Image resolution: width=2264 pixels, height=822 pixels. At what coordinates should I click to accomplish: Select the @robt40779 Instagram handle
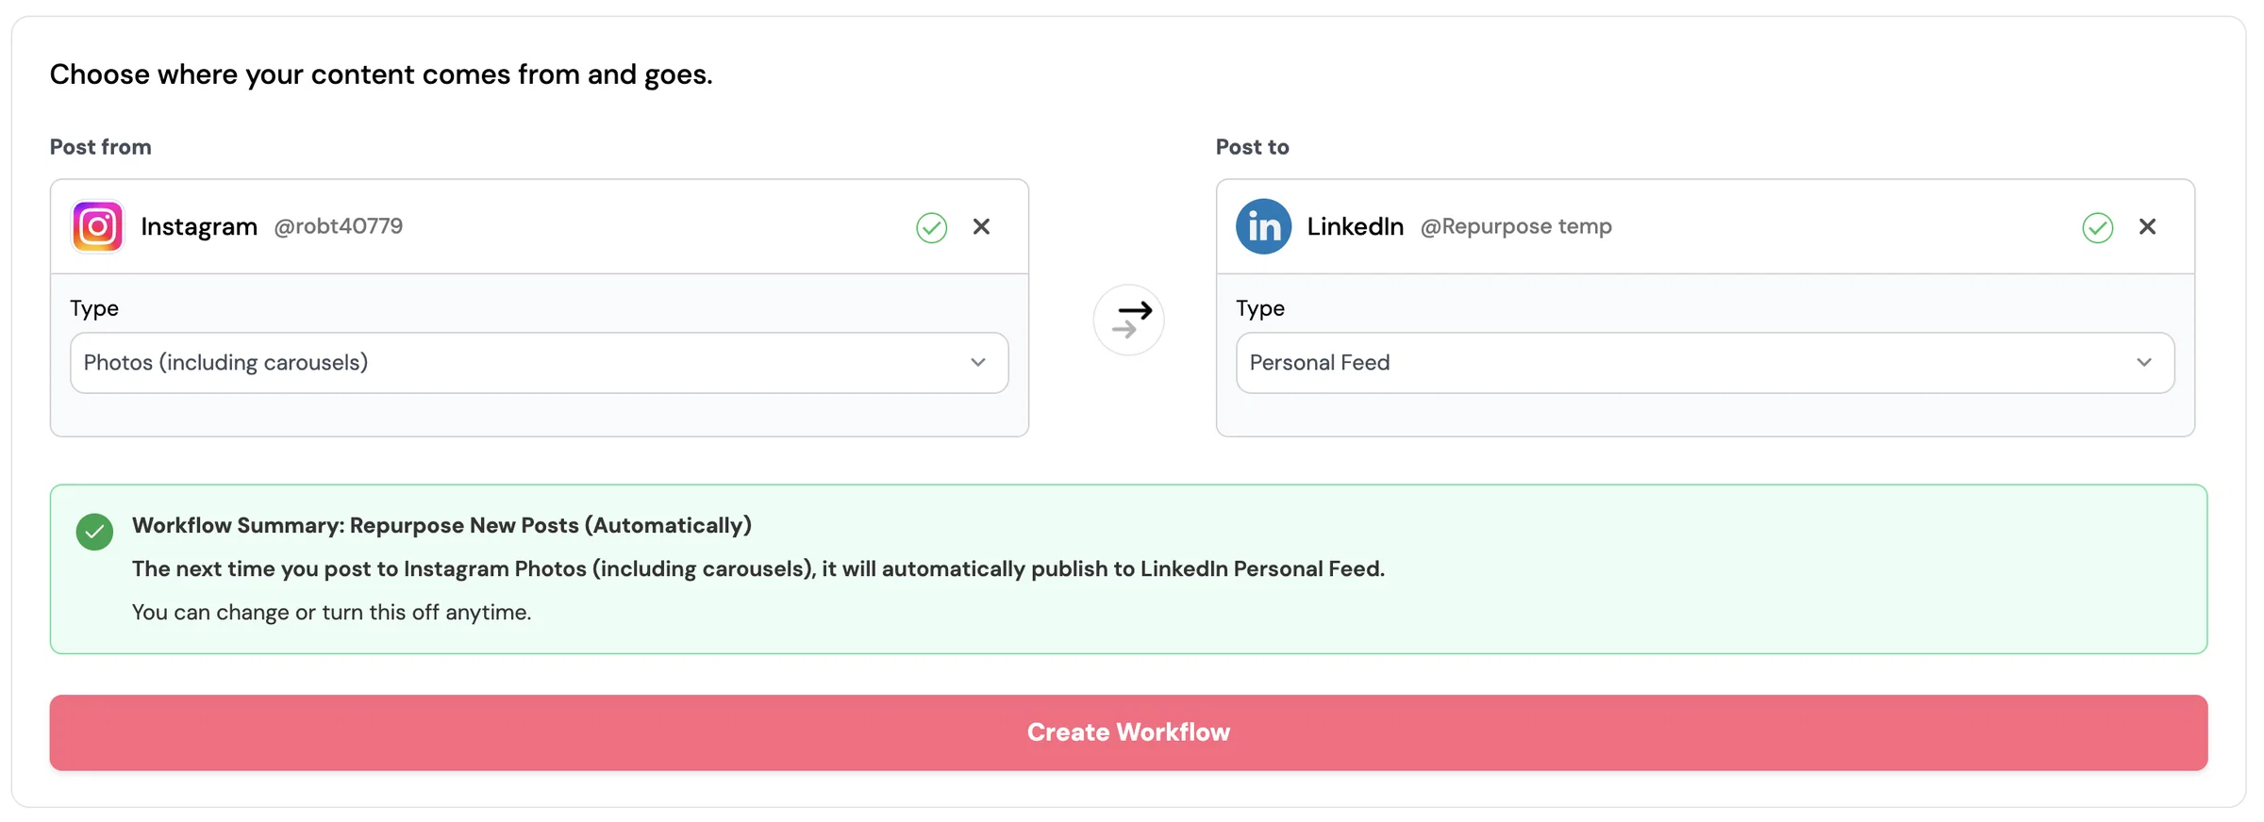(x=339, y=226)
